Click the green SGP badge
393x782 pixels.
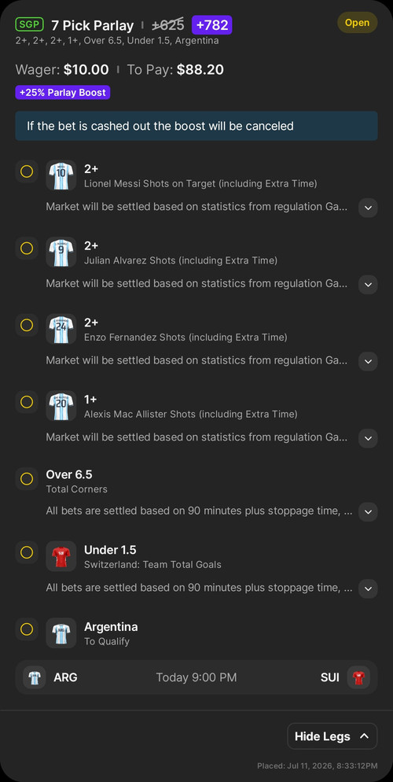pos(30,24)
